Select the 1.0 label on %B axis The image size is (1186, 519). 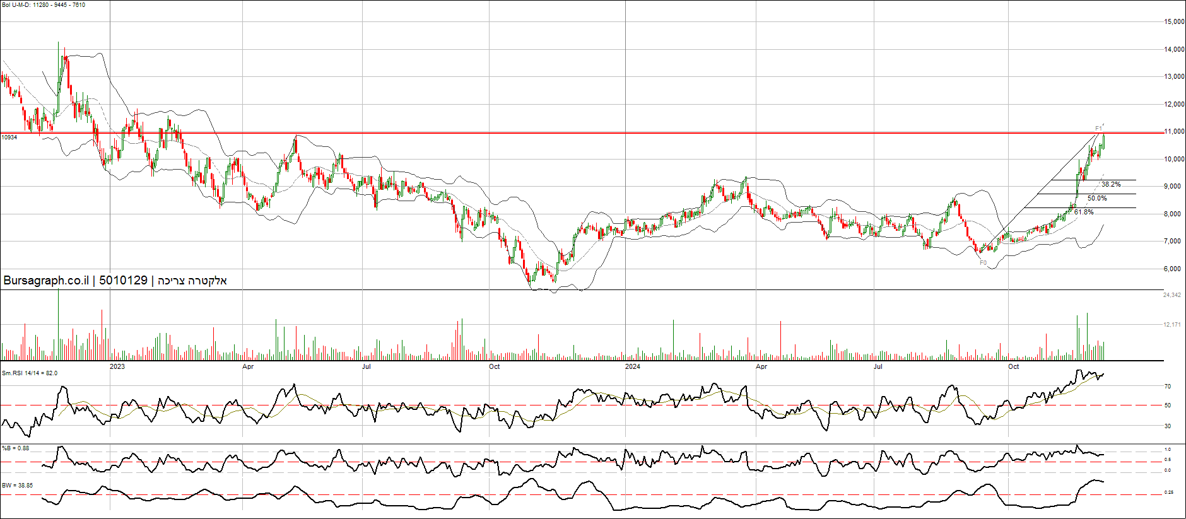click(1168, 450)
